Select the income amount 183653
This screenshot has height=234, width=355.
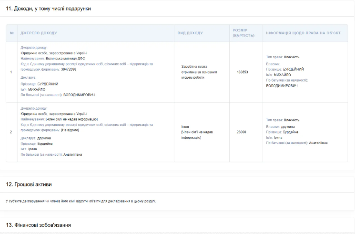pos(242,72)
